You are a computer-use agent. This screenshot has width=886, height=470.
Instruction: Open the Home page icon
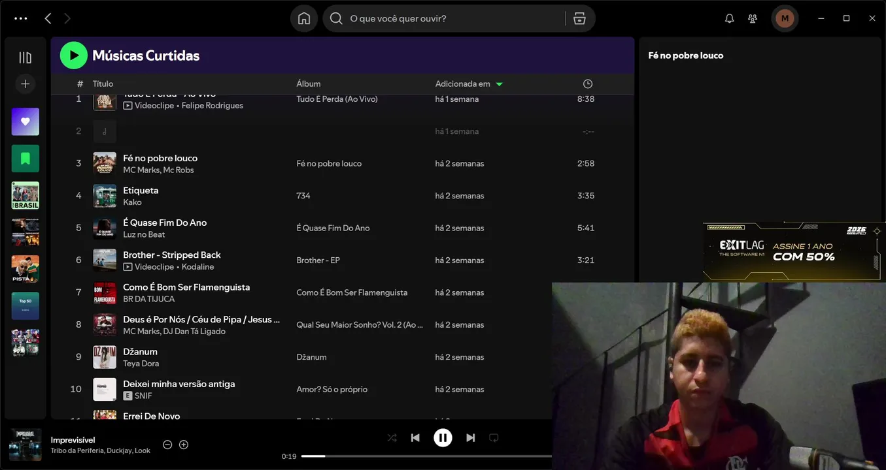click(304, 18)
